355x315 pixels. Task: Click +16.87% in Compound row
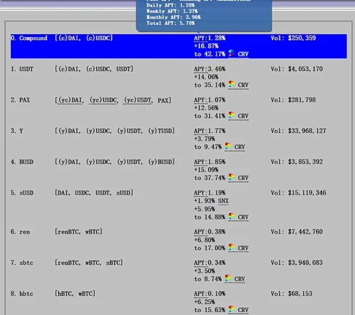(x=206, y=46)
